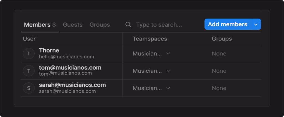284x117 pixels.
Task: Open Thorne's avatar circle
Action: [x=29, y=54]
